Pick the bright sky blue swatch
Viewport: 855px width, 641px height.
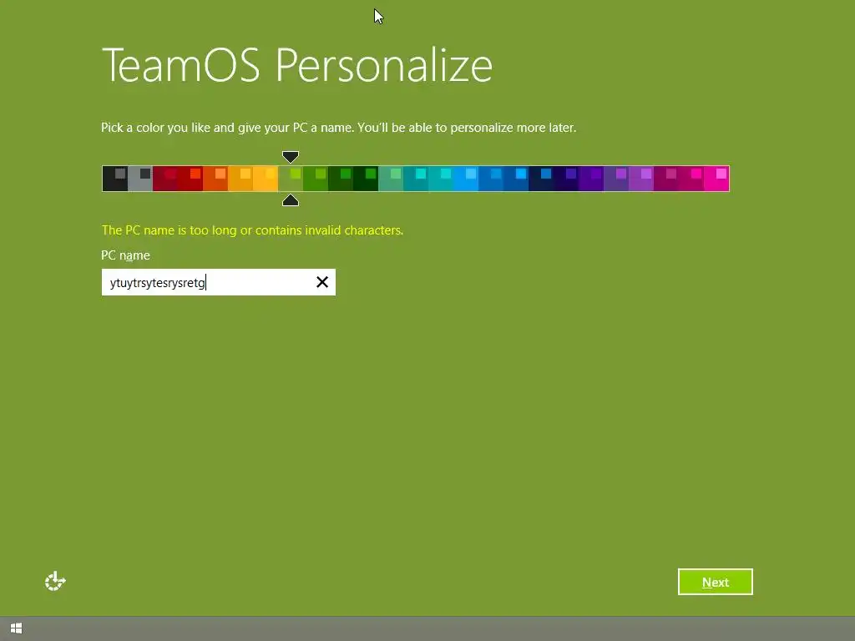(466, 179)
